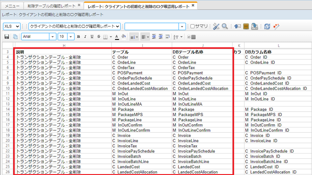Click the cell borders icon
Viewport: 312px width, 175px height.
coord(105,37)
